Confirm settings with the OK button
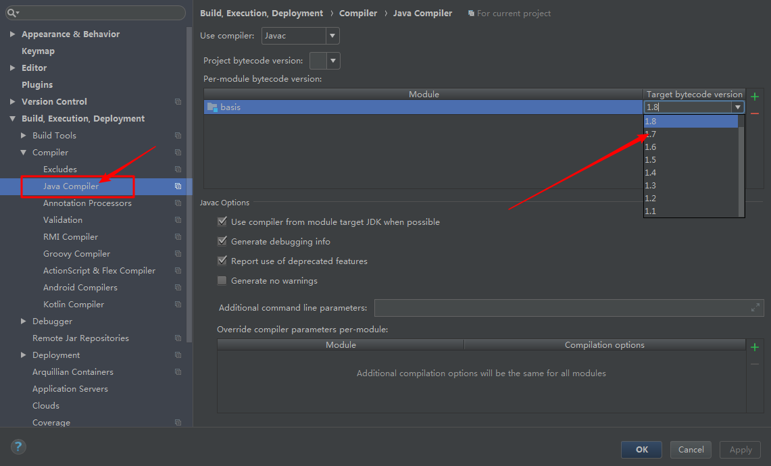The height and width of the screenshot is (466, 771). (x=641, y=449)
